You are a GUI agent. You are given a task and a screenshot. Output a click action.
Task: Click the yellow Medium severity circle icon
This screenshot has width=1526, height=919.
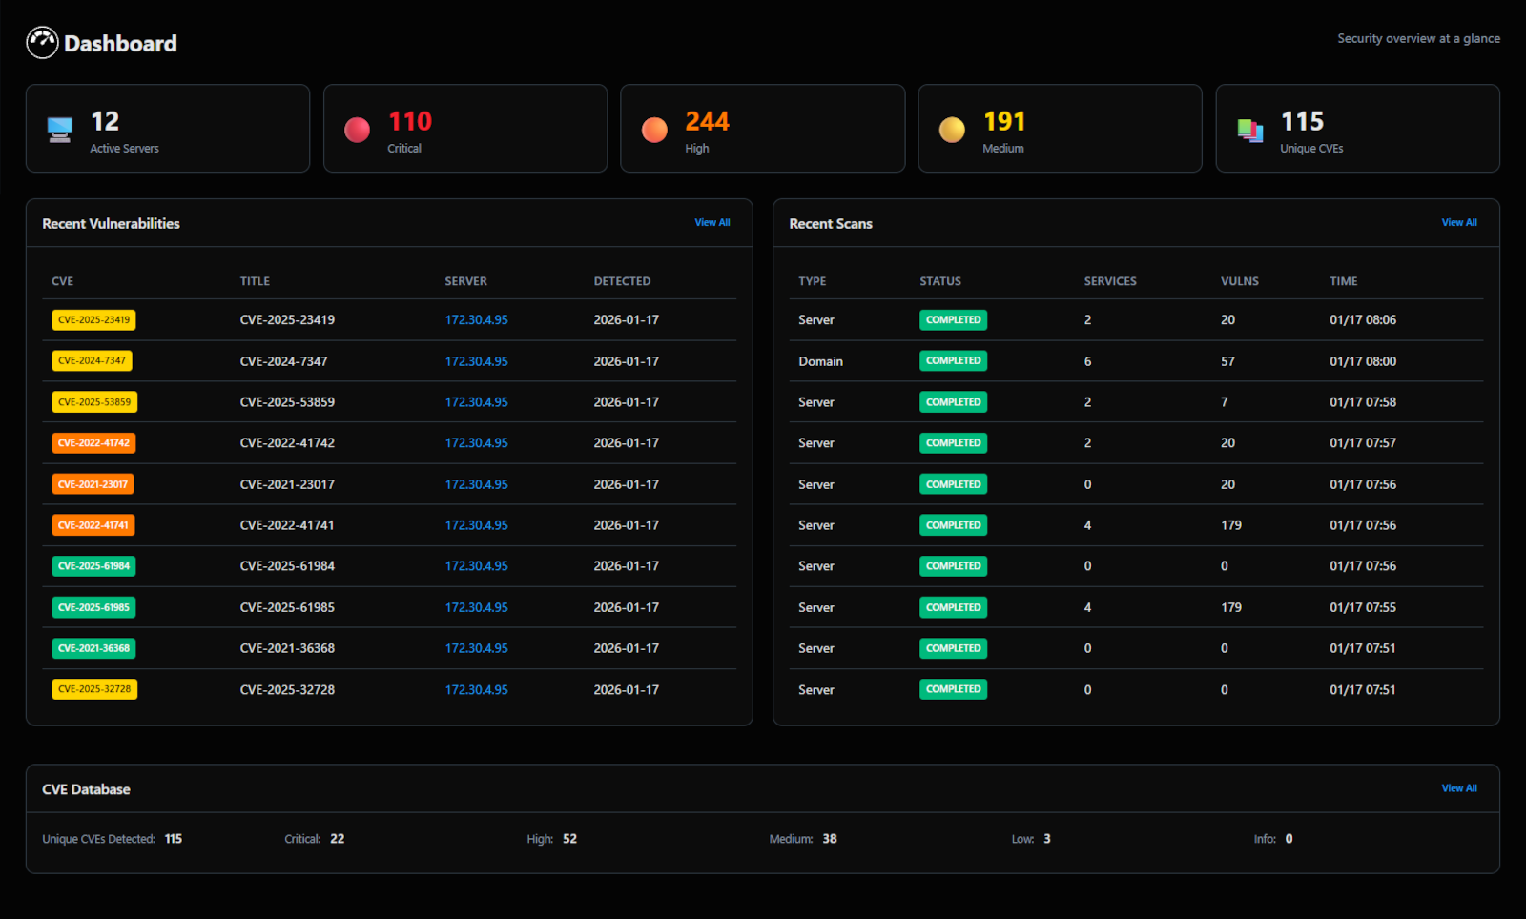coord(952,130)
